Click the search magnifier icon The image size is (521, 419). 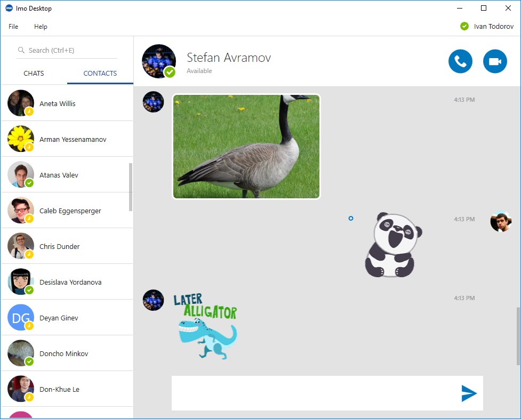[21, 50]
